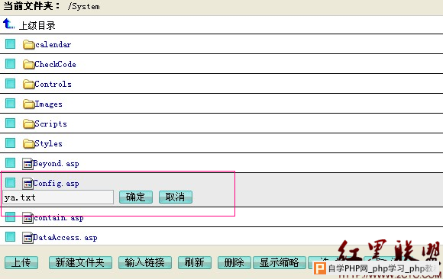Open the Styles folder name
This screenshot has width=443, height=279.
(x=49, y=143)
